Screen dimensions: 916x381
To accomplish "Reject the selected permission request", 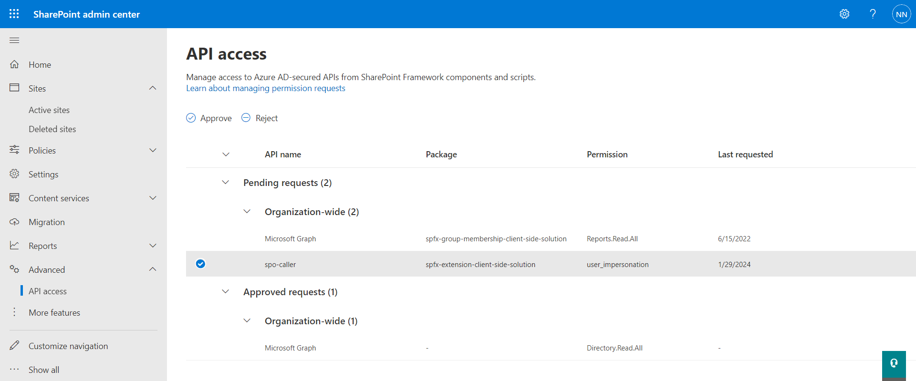I will coord(260,118).
